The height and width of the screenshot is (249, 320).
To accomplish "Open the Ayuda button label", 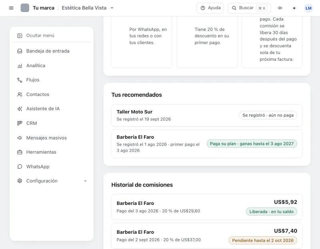I will [x=214, y=8].
